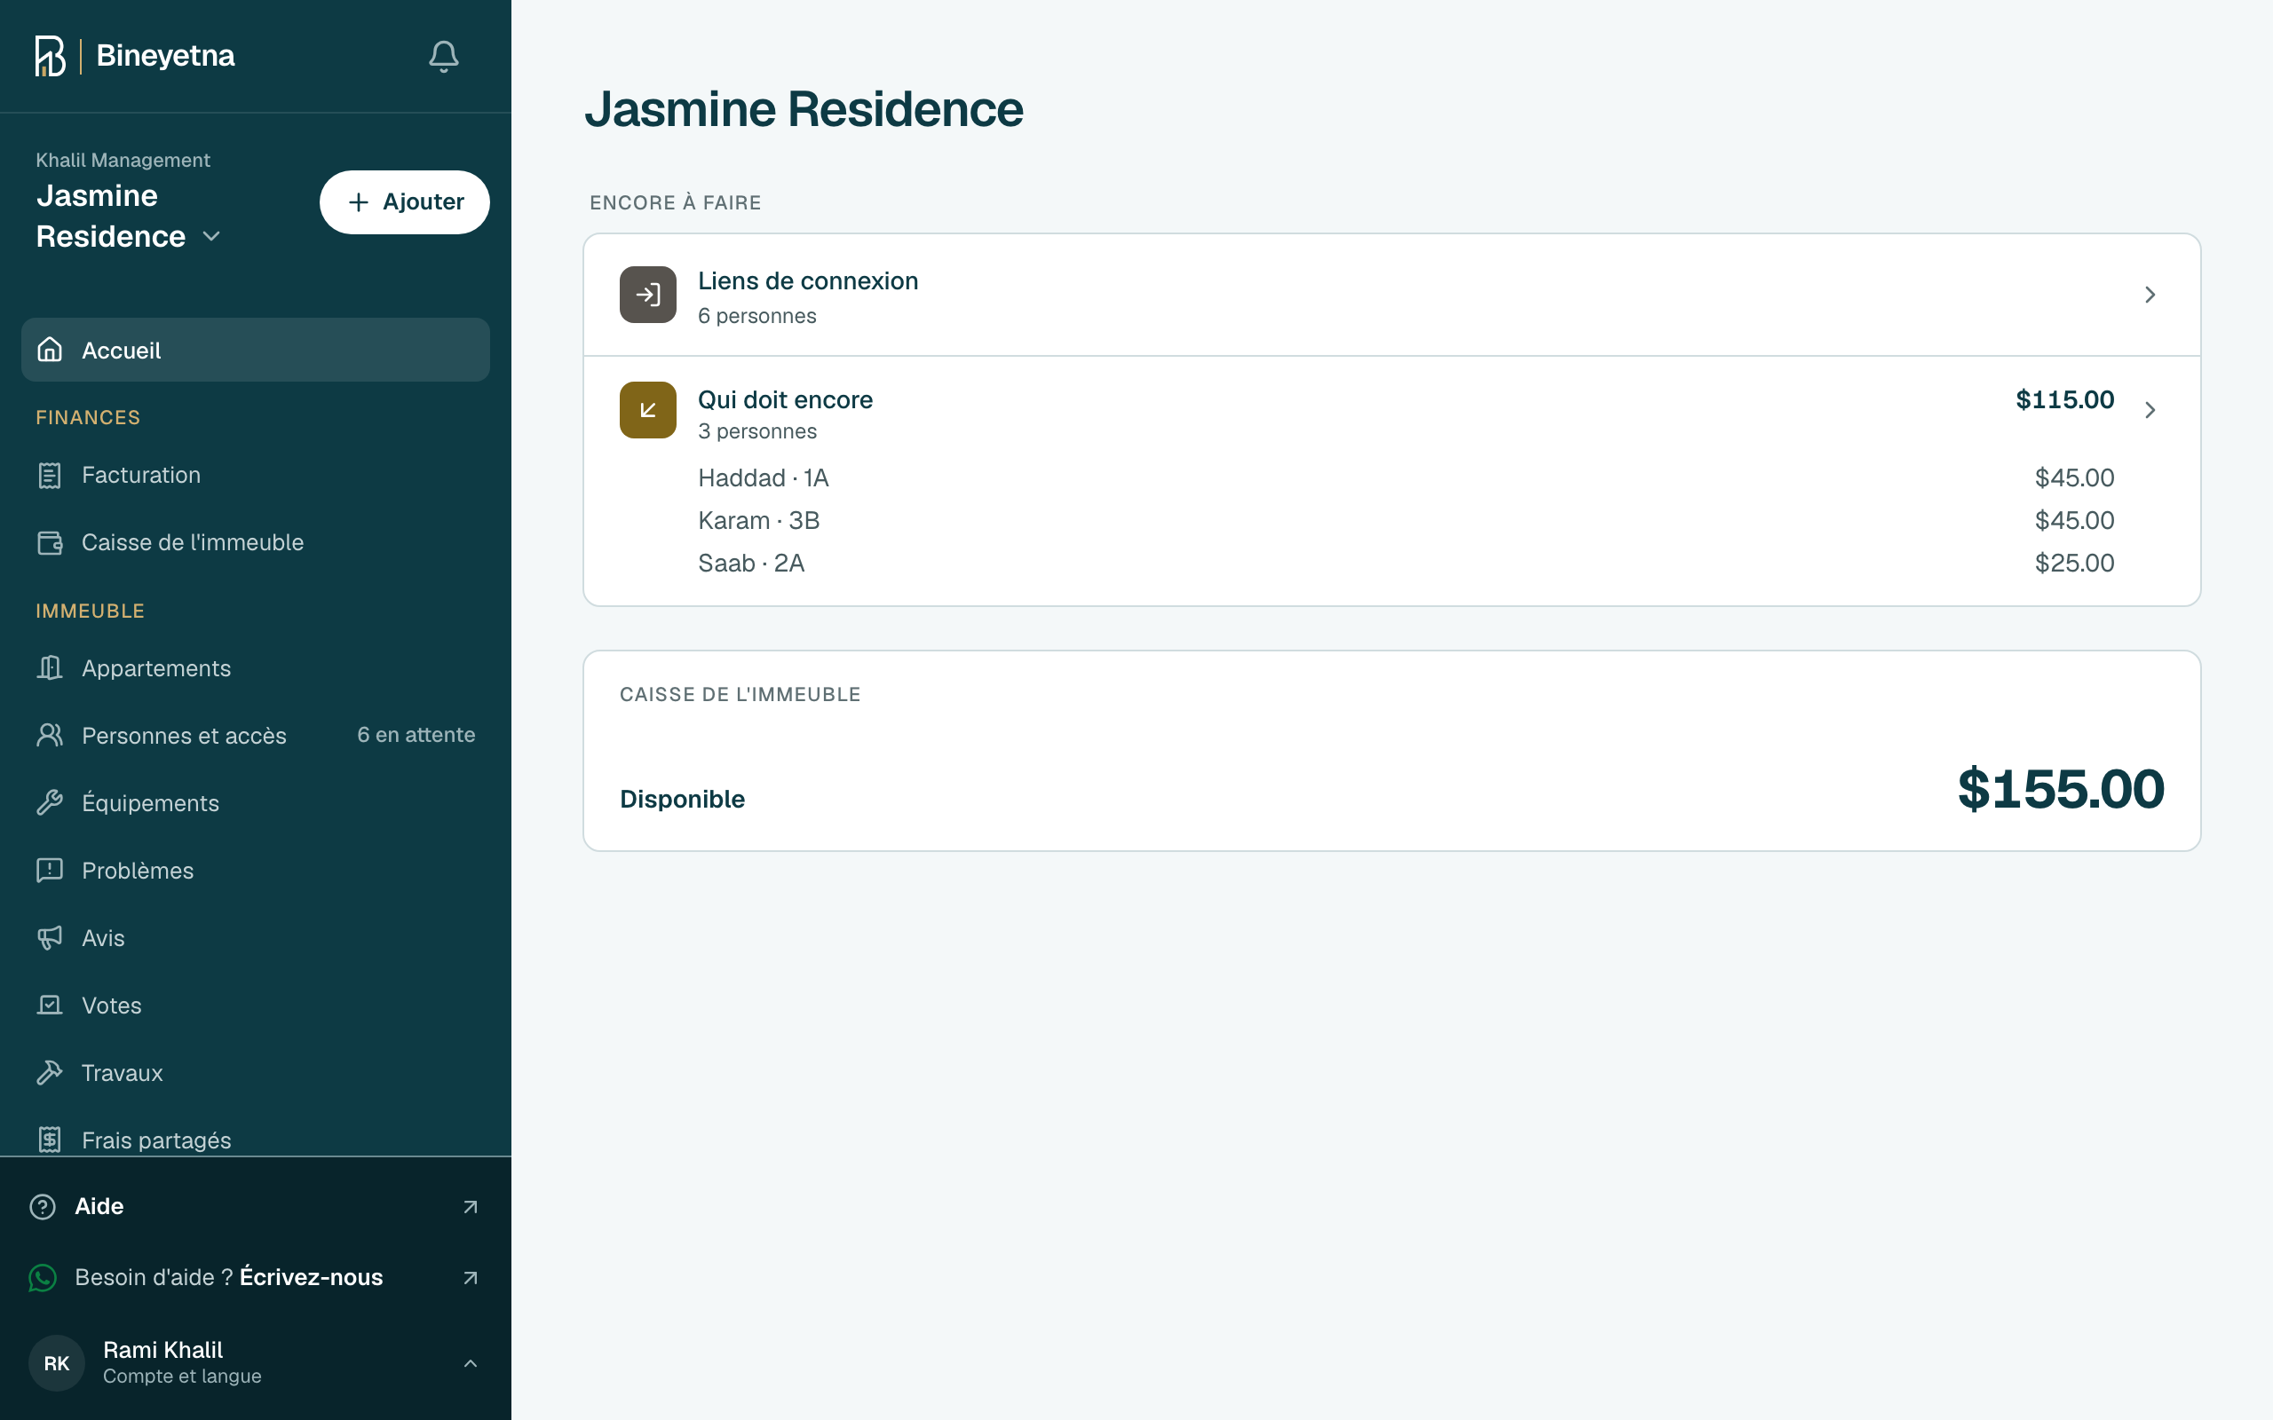Click the Compte et langue text
This screenshot has width=2273, height=1420.
coord(182,1376)
